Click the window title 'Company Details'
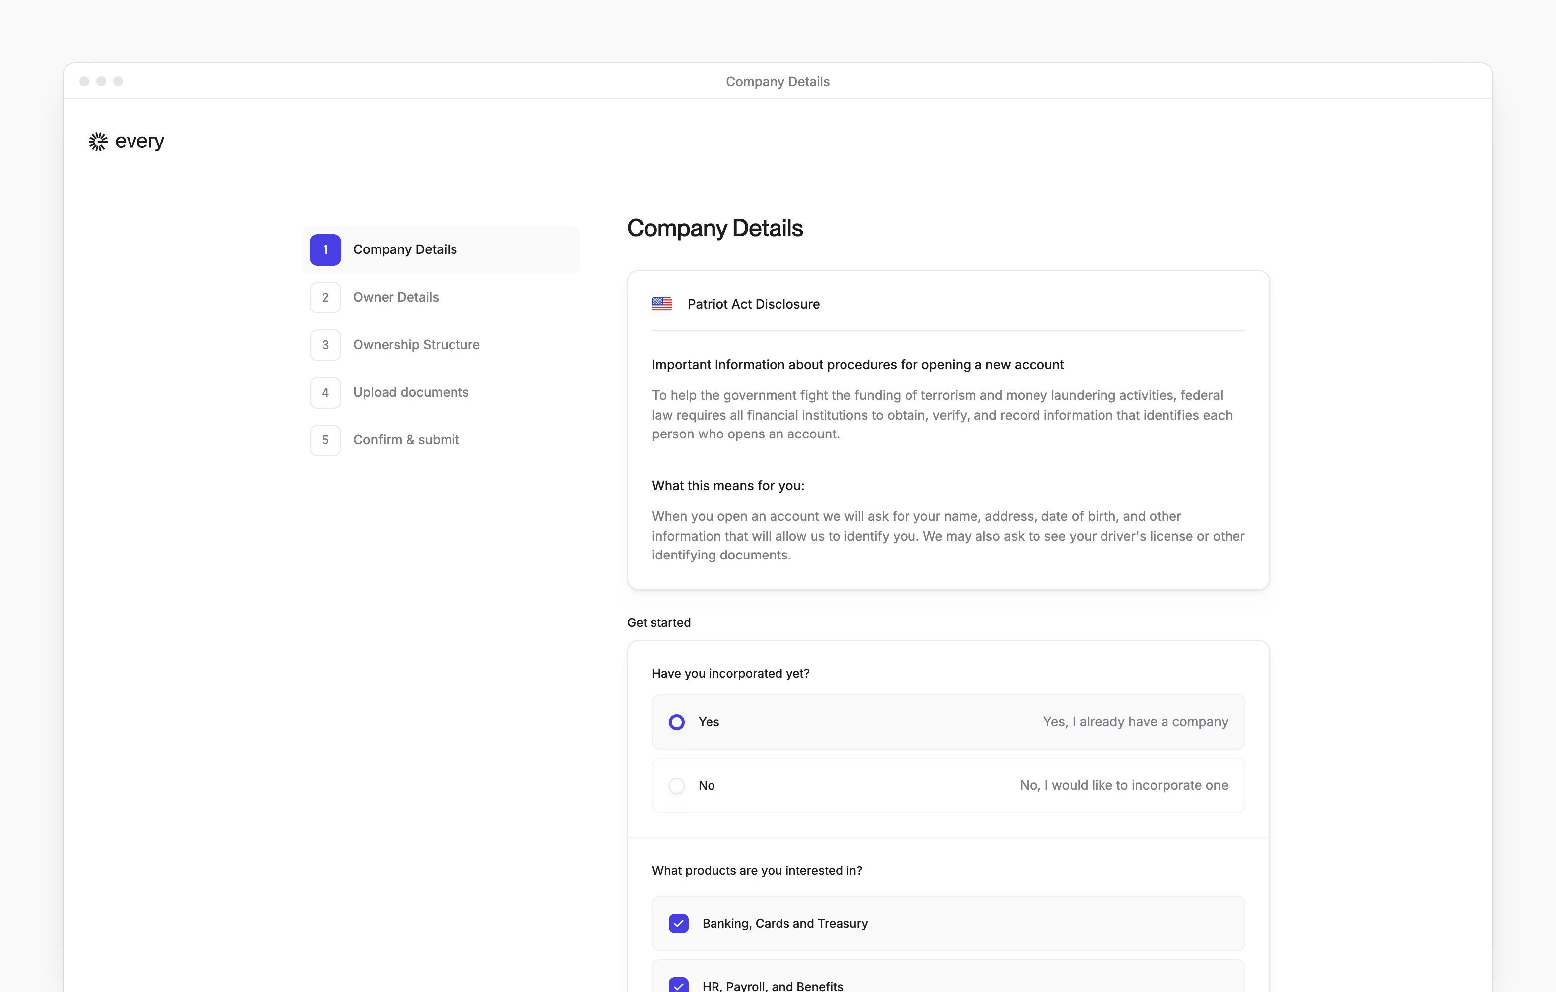The image size is (1556, 992). point(778,82)
